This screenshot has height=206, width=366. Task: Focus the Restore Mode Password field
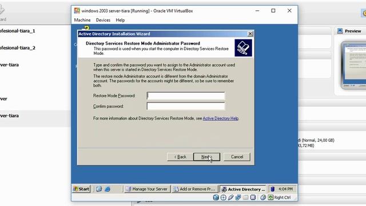pos(186,96)
